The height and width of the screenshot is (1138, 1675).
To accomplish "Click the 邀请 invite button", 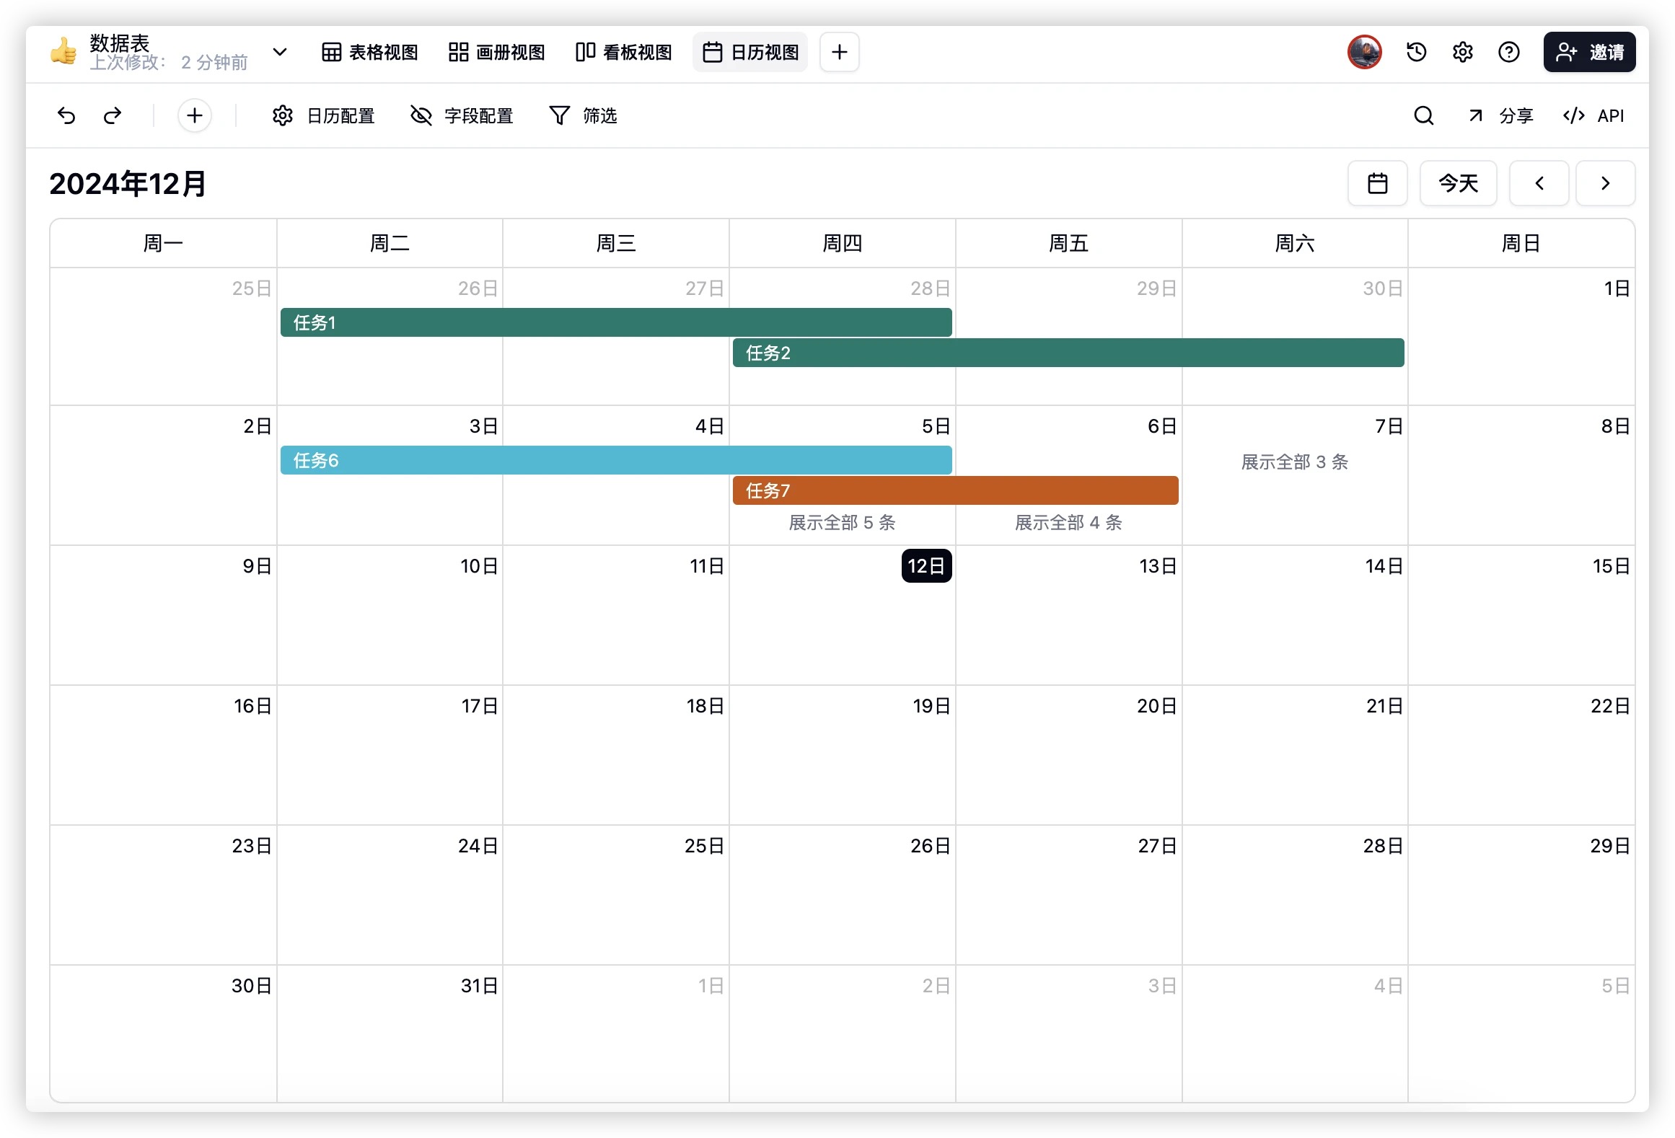I will click(x=1589, y=52).
